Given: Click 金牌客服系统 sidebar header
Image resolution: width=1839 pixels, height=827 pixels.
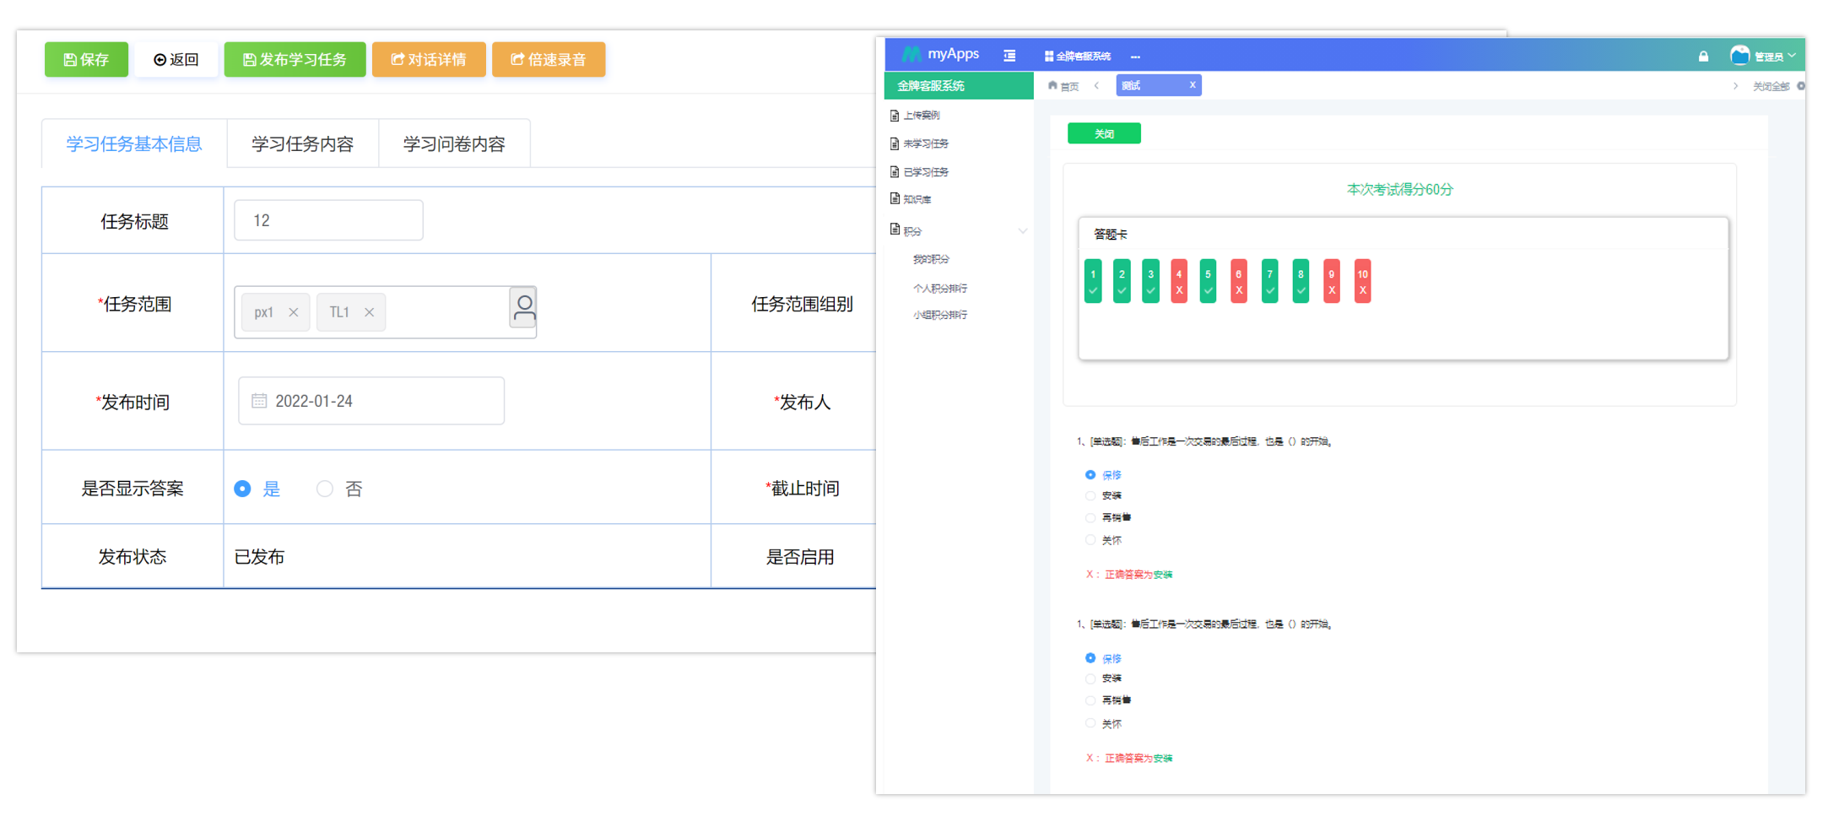Looking at the screenshot, I should pyautogui.click(x=959, y=85).
